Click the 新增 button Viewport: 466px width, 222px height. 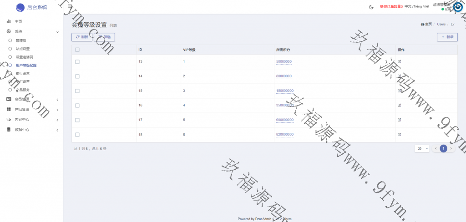(447, 37)
